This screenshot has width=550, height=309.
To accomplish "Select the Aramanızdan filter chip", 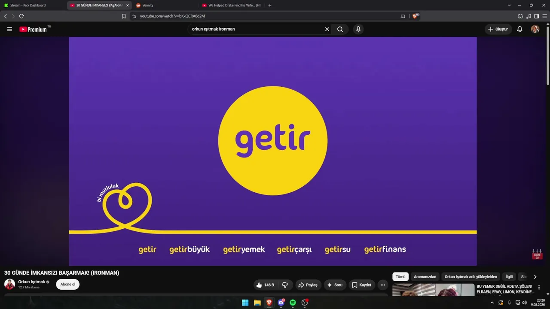I will tap(425, 277).
